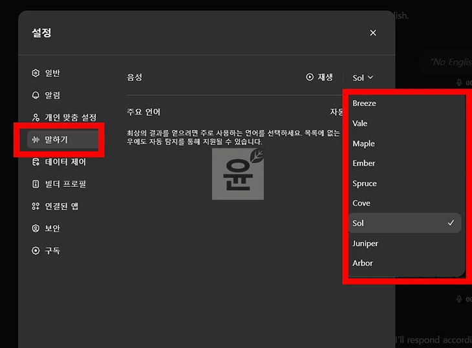This screenshot has width=472, height=348.
Task: Choose the Cove voice
Action: (405, 203)
